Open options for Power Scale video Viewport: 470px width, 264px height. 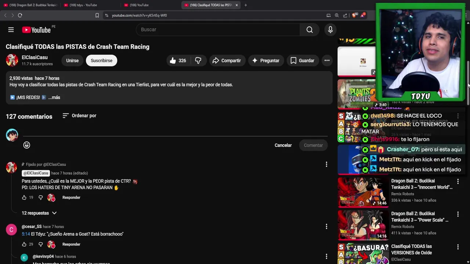pyautogui.click(x=458, y=214)
